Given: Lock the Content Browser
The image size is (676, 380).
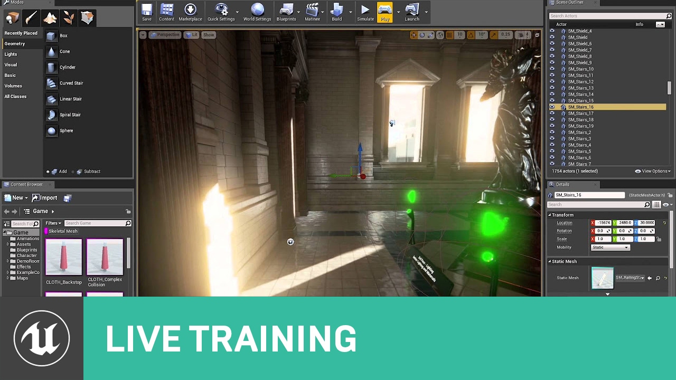Looking at the screenshot, I should 128,211.
